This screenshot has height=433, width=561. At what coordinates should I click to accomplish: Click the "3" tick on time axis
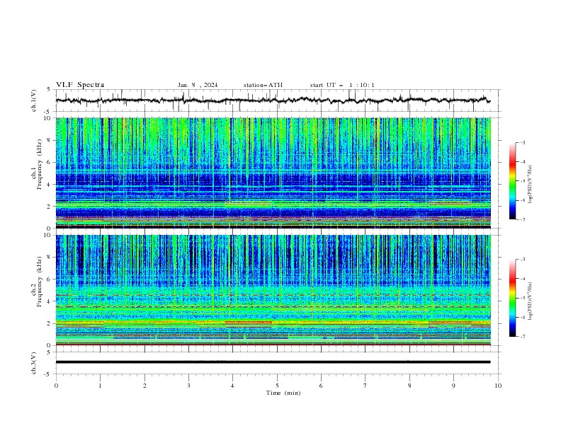click(x=188, y=386)
